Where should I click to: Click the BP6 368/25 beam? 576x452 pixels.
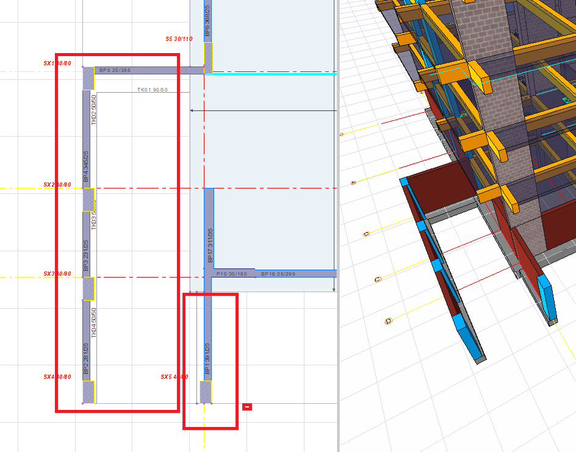pyautogui.click(x=207, y=21)
